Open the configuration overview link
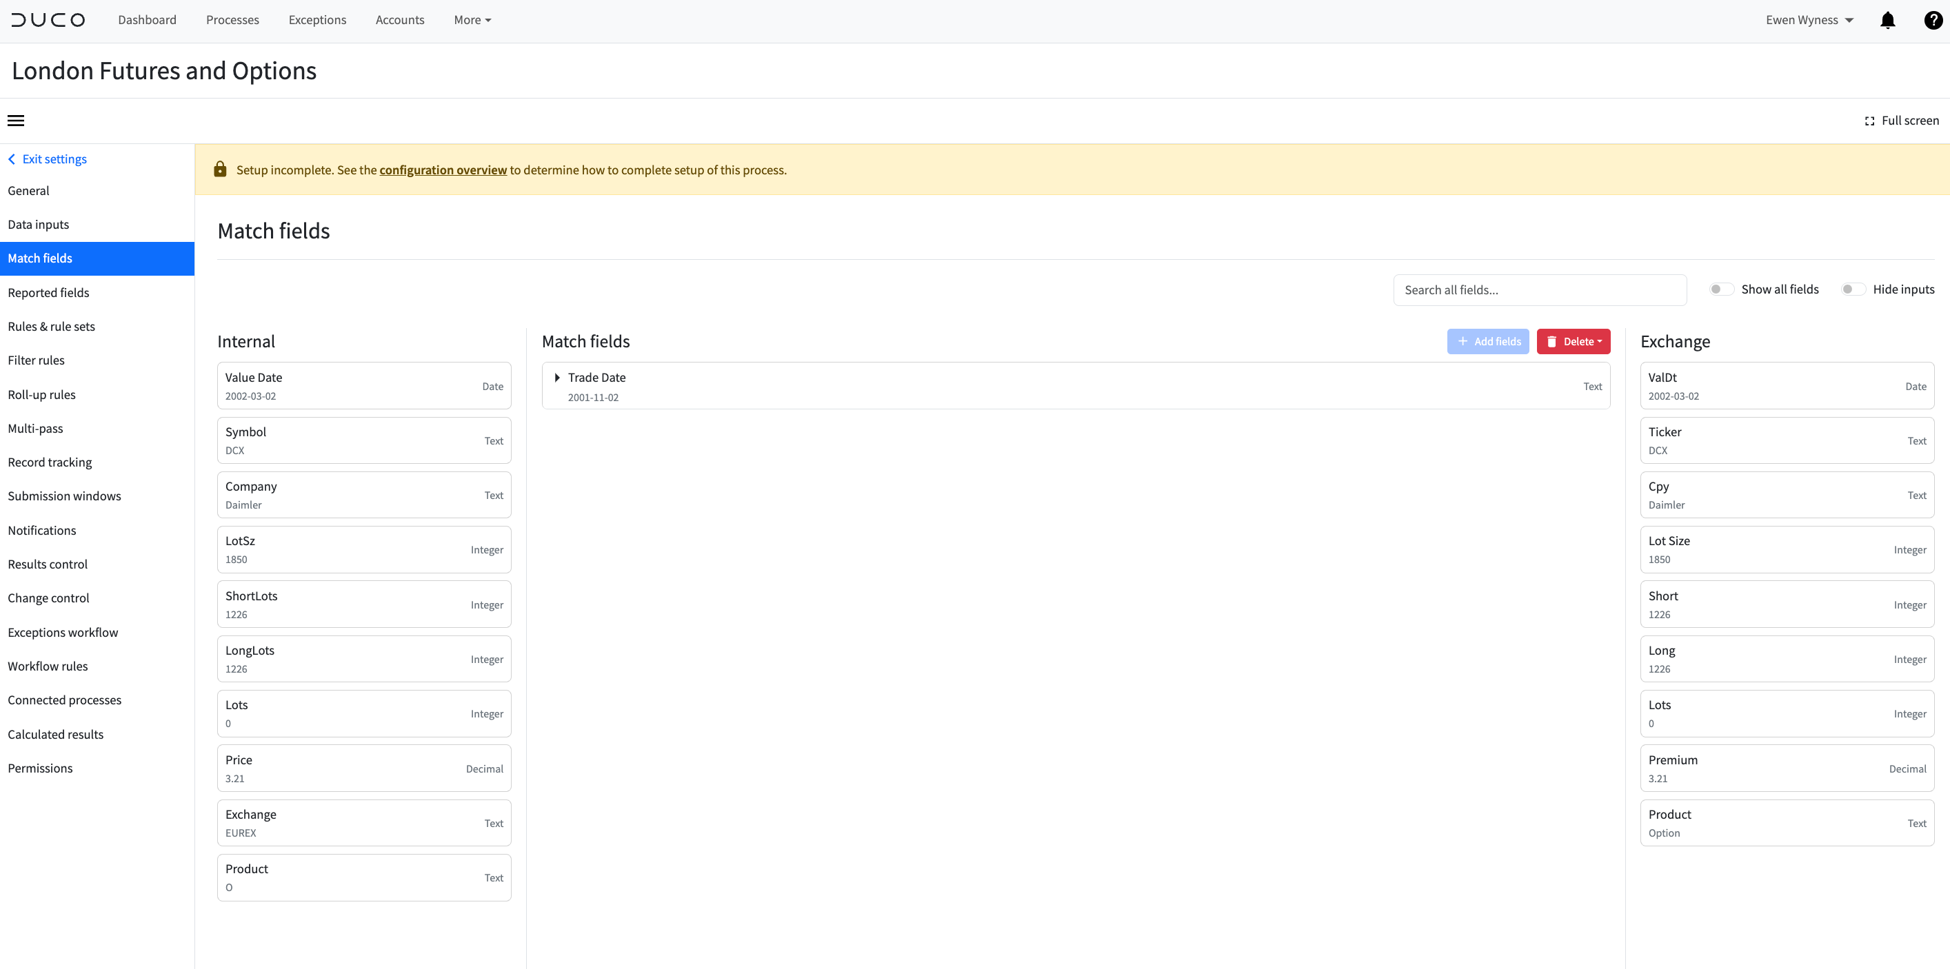Viewport: 1950px width, 969px height. tap(442, 170)
